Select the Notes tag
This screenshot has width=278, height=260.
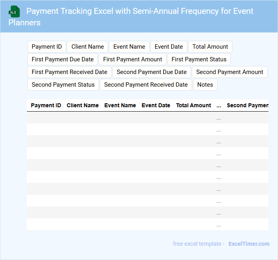click(205, 85)
